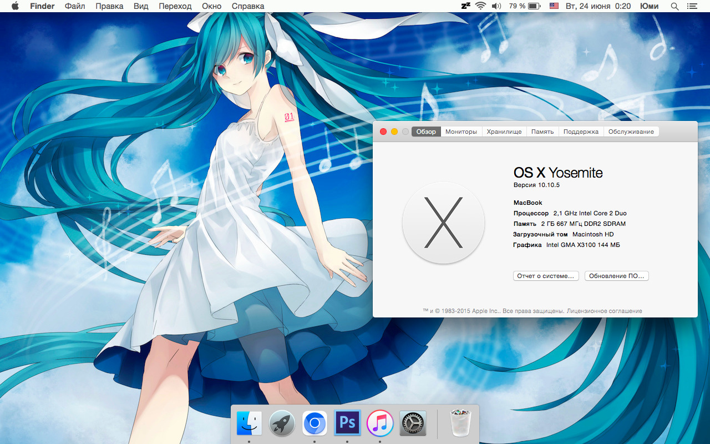Click the MacBook model name
The image size is (710, 444).
(528, 203)
